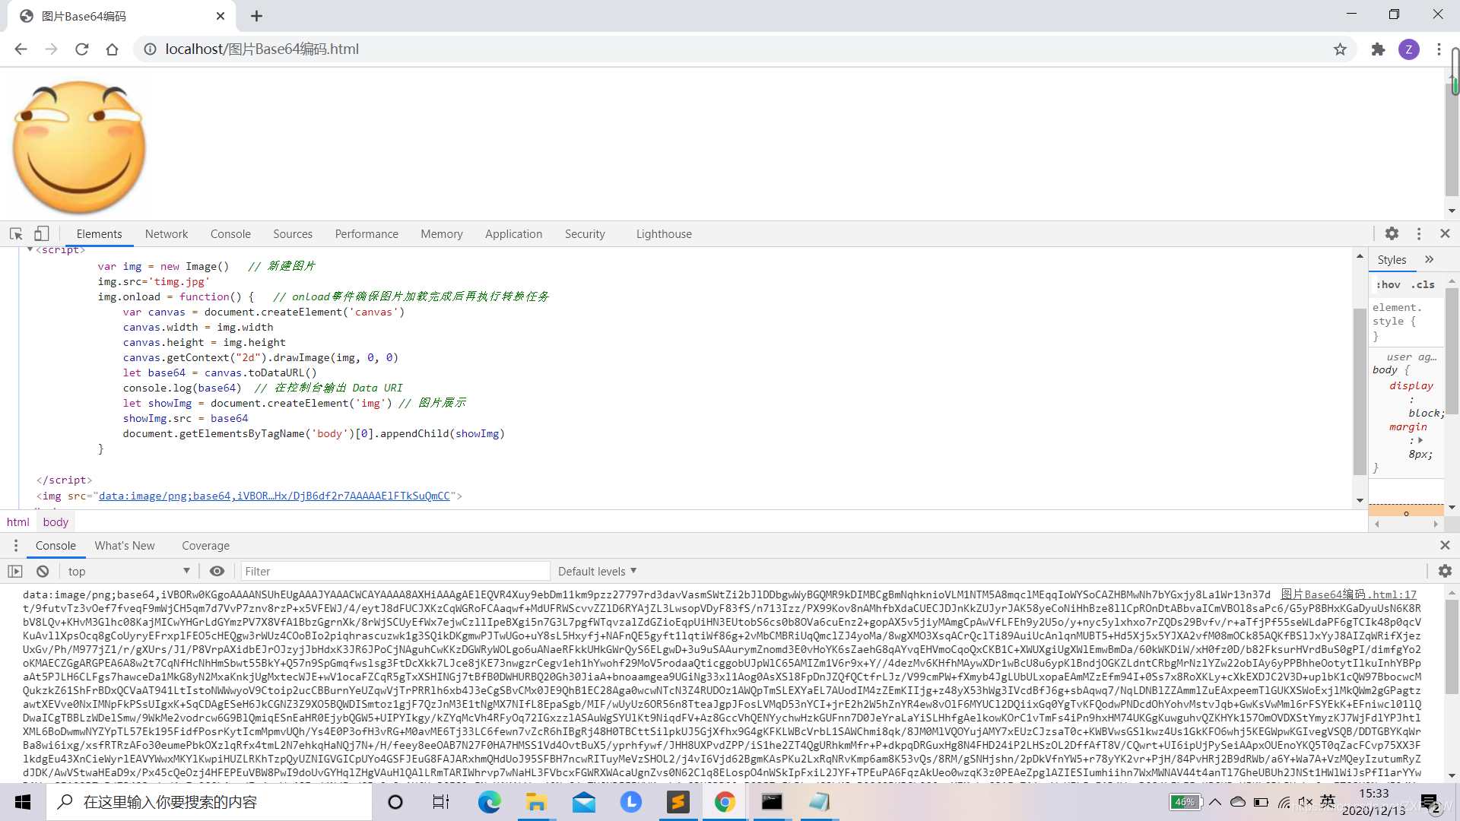This screenshot has height=821, width=1460.
Task: Bookmark this page with the star
Action: coord(1340,49)
